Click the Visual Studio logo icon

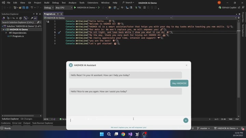click(3, 3)
